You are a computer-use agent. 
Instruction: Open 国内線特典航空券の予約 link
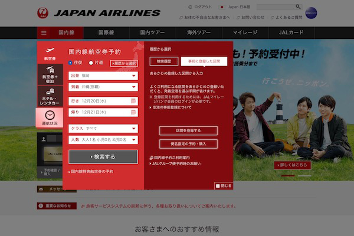[91, 172]
